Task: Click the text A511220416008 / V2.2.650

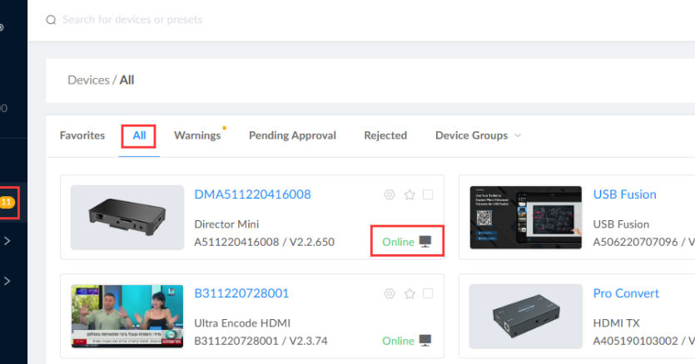Action: click(264, 242)
